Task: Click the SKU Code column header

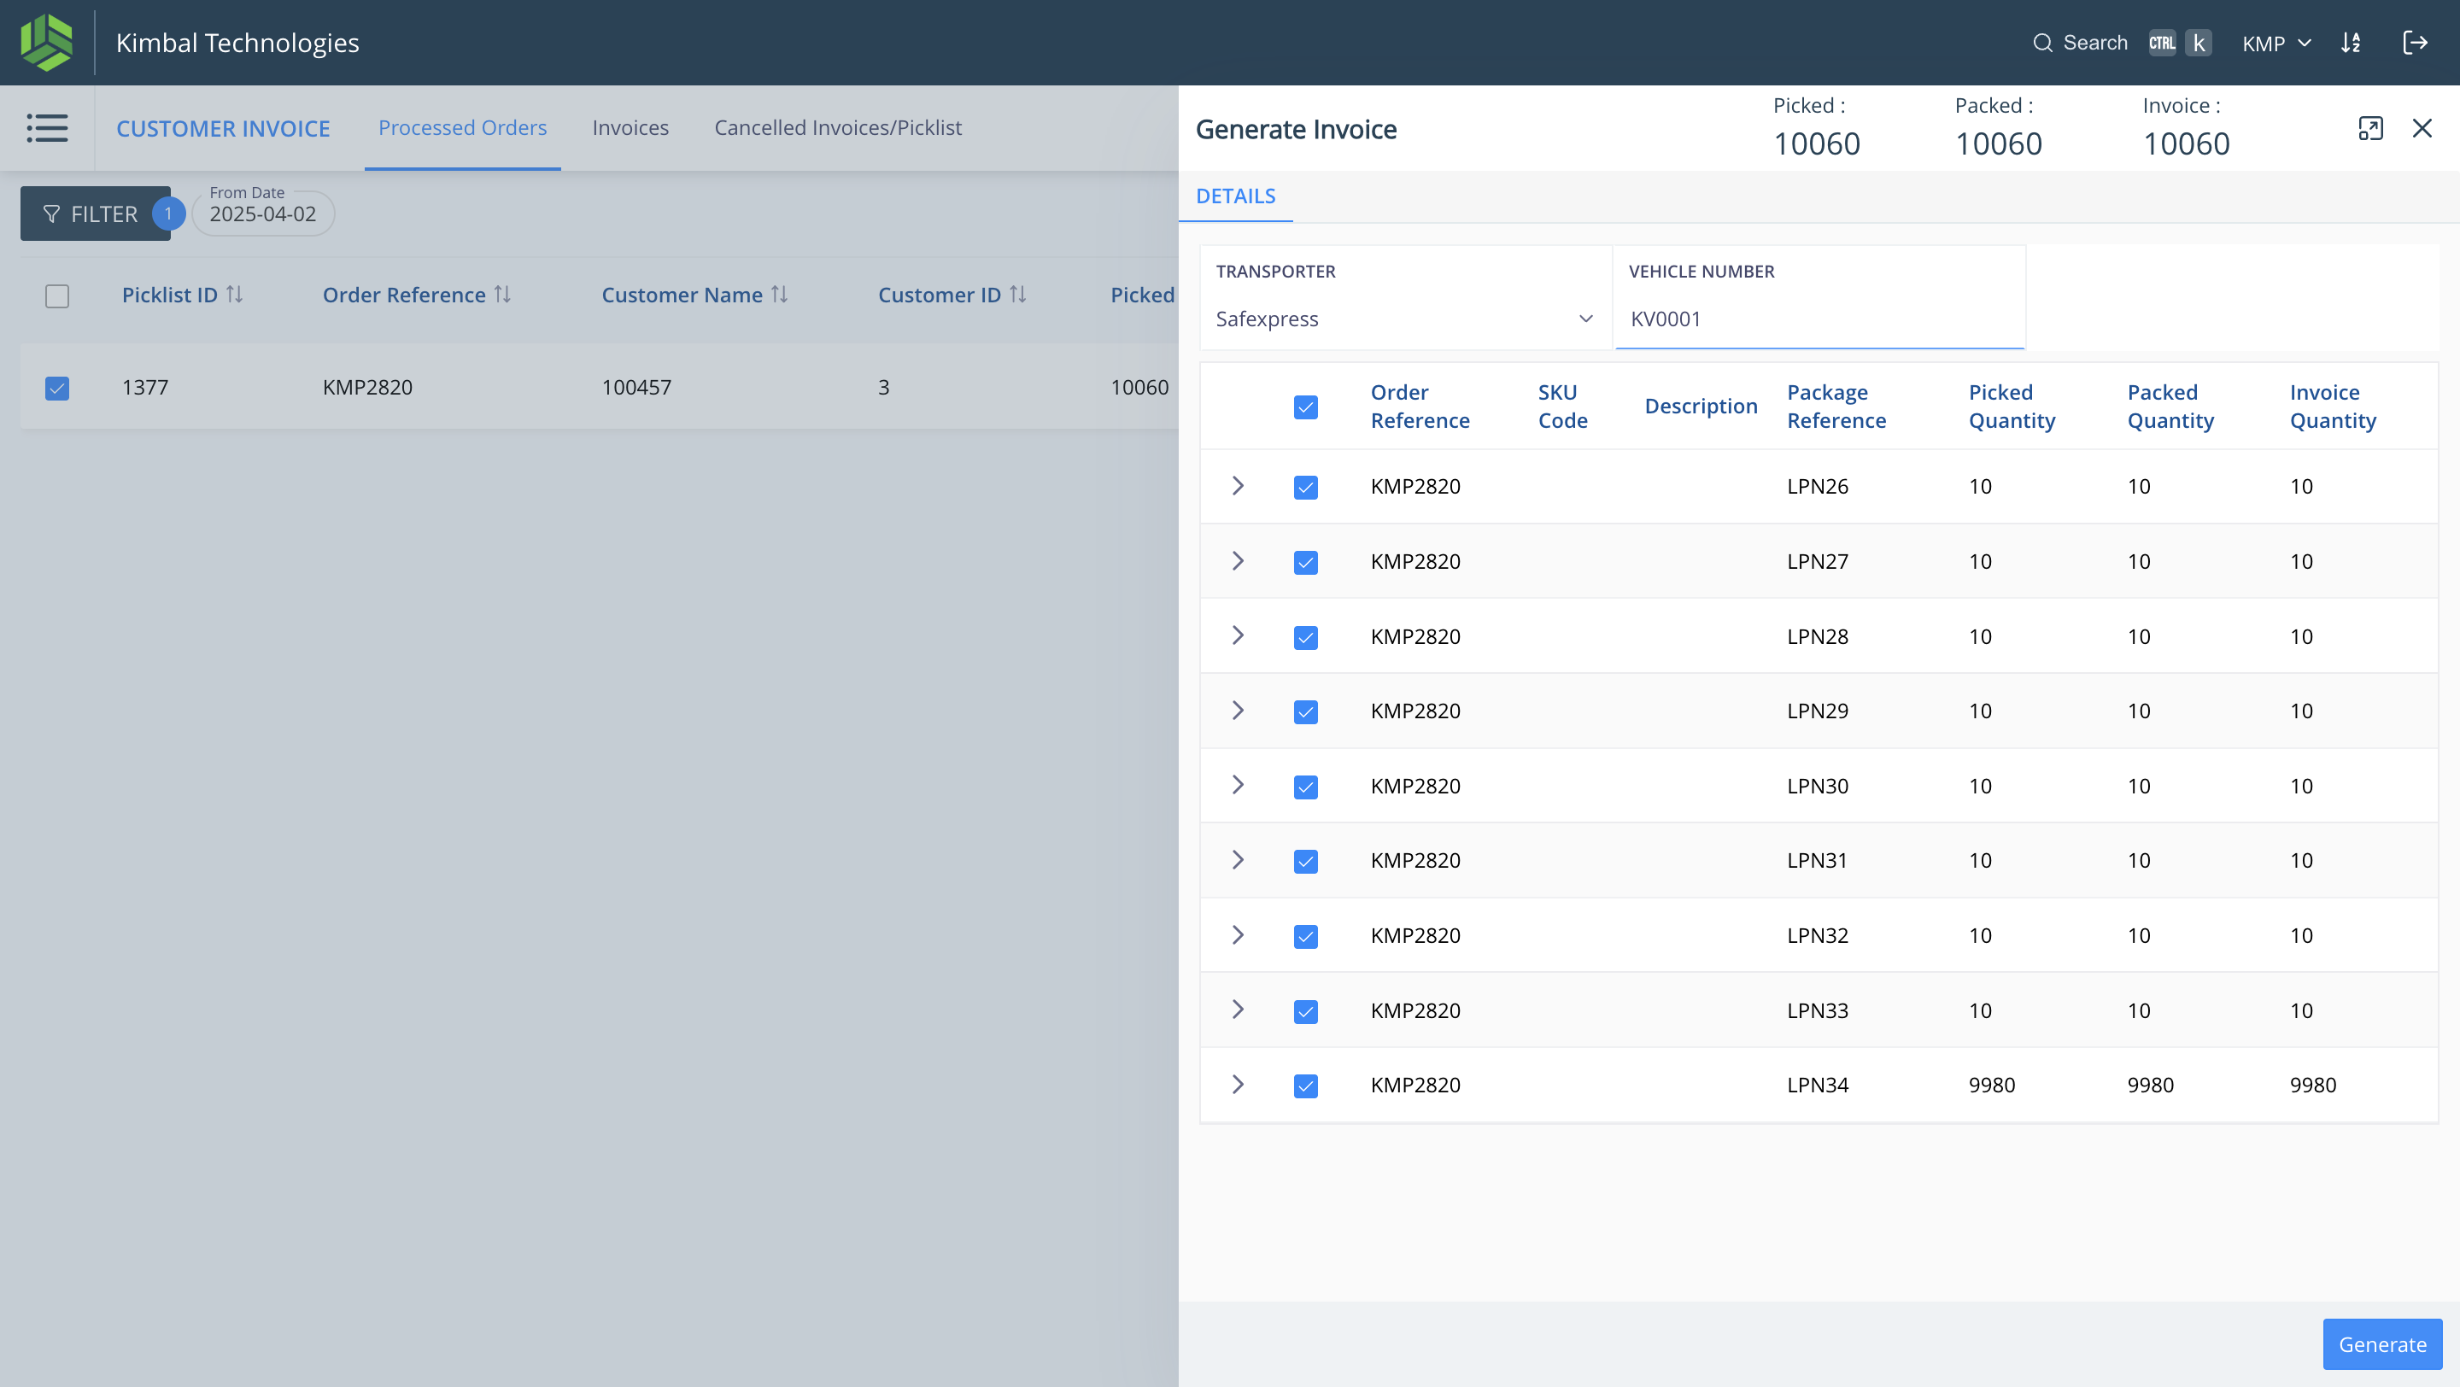Action: click(1562, 406)
